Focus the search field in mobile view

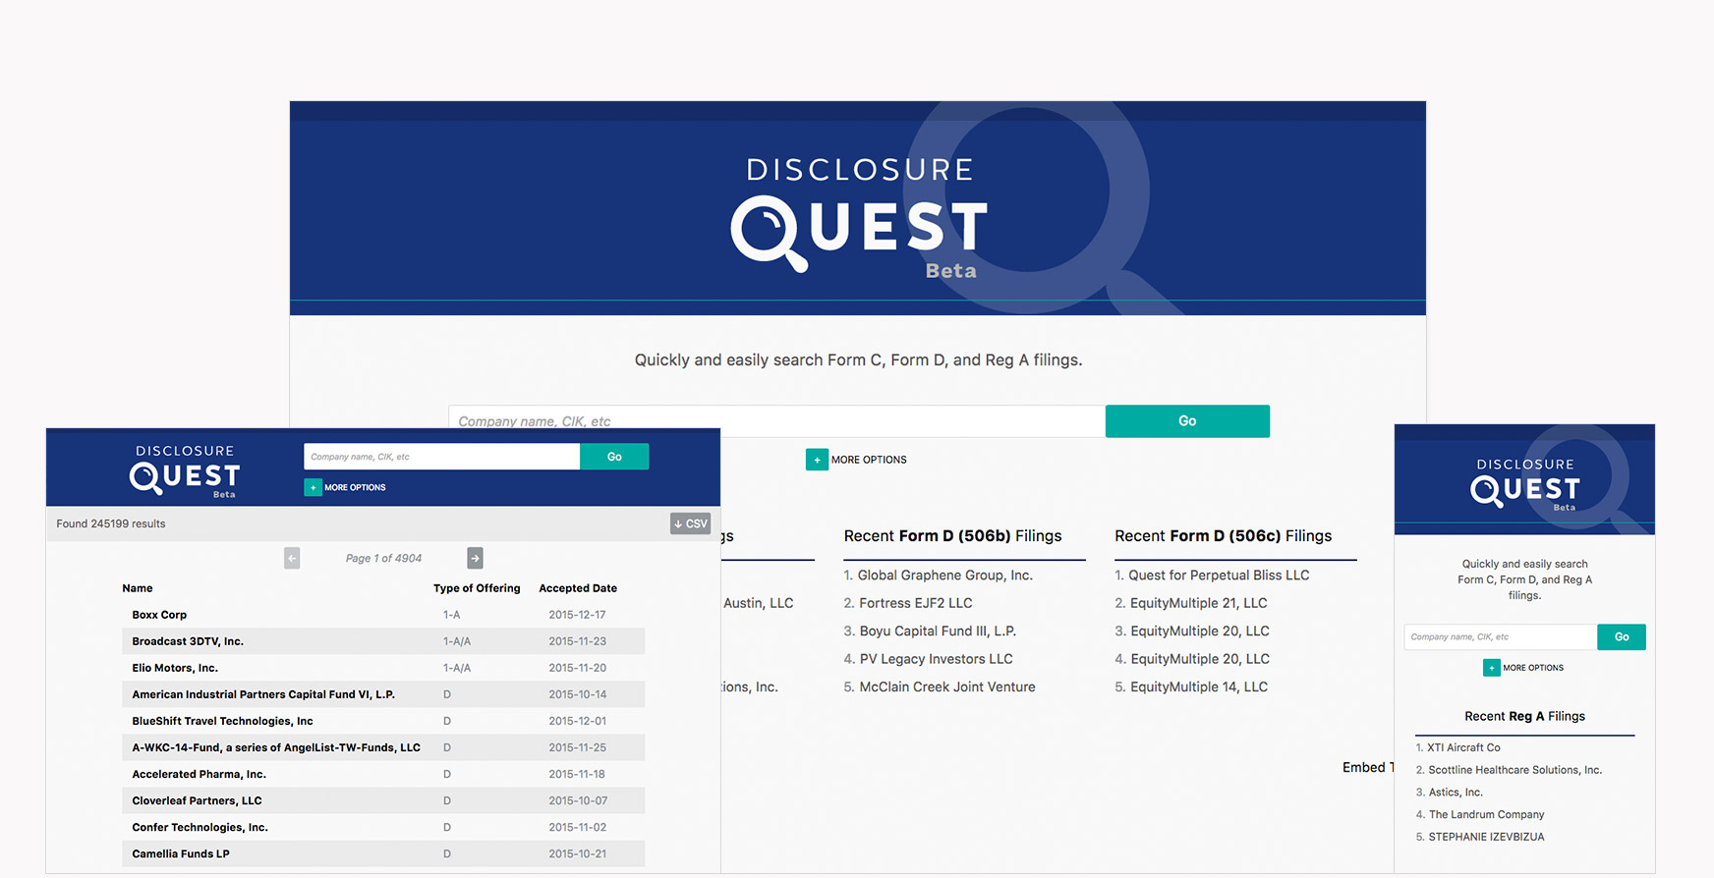(x=1501, y=637)
